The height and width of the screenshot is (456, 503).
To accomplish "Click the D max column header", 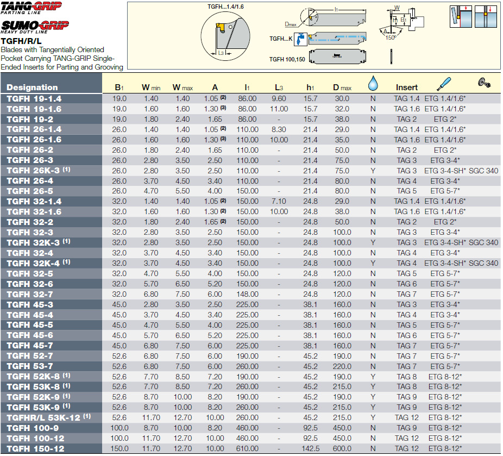I will [342, 88].
